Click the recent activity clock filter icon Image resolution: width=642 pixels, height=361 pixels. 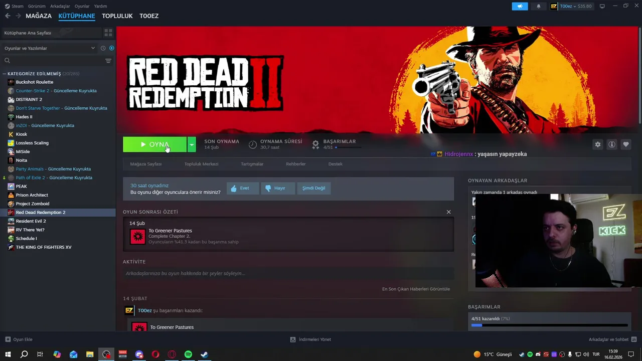(x=103, y=48)
